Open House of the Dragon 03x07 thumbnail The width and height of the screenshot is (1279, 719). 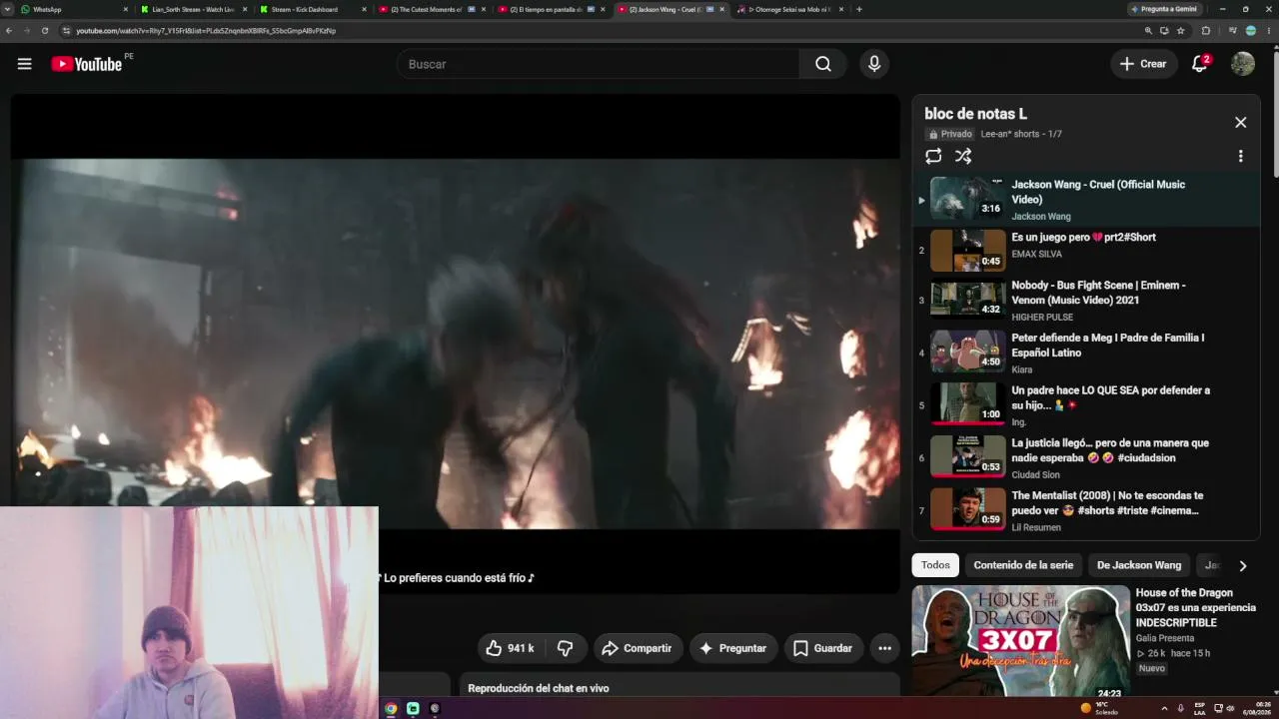pos(1020,641)
